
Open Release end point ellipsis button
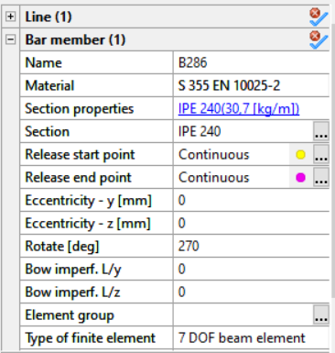coord(321,177)
